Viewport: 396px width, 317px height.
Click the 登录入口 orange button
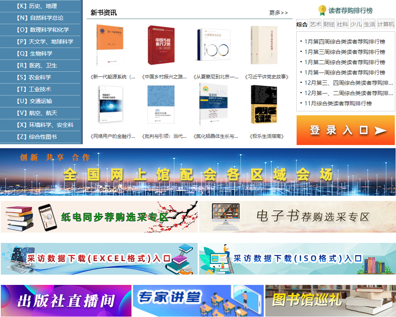click(x=346, y=130)
